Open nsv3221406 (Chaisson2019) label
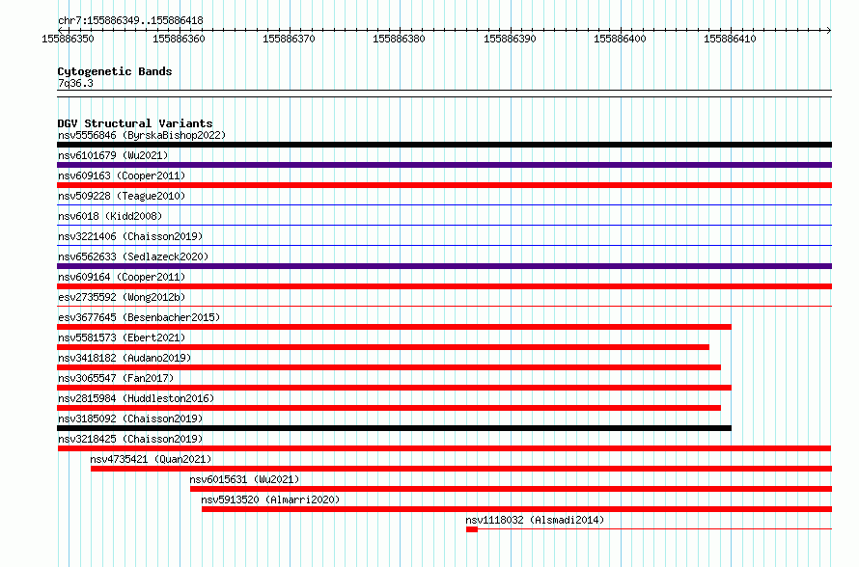This screenshot has height=567, width=859. click(130, 236)
